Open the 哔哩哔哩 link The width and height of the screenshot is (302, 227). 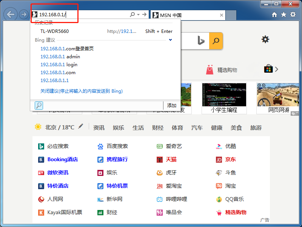click(x=172, y=199)
